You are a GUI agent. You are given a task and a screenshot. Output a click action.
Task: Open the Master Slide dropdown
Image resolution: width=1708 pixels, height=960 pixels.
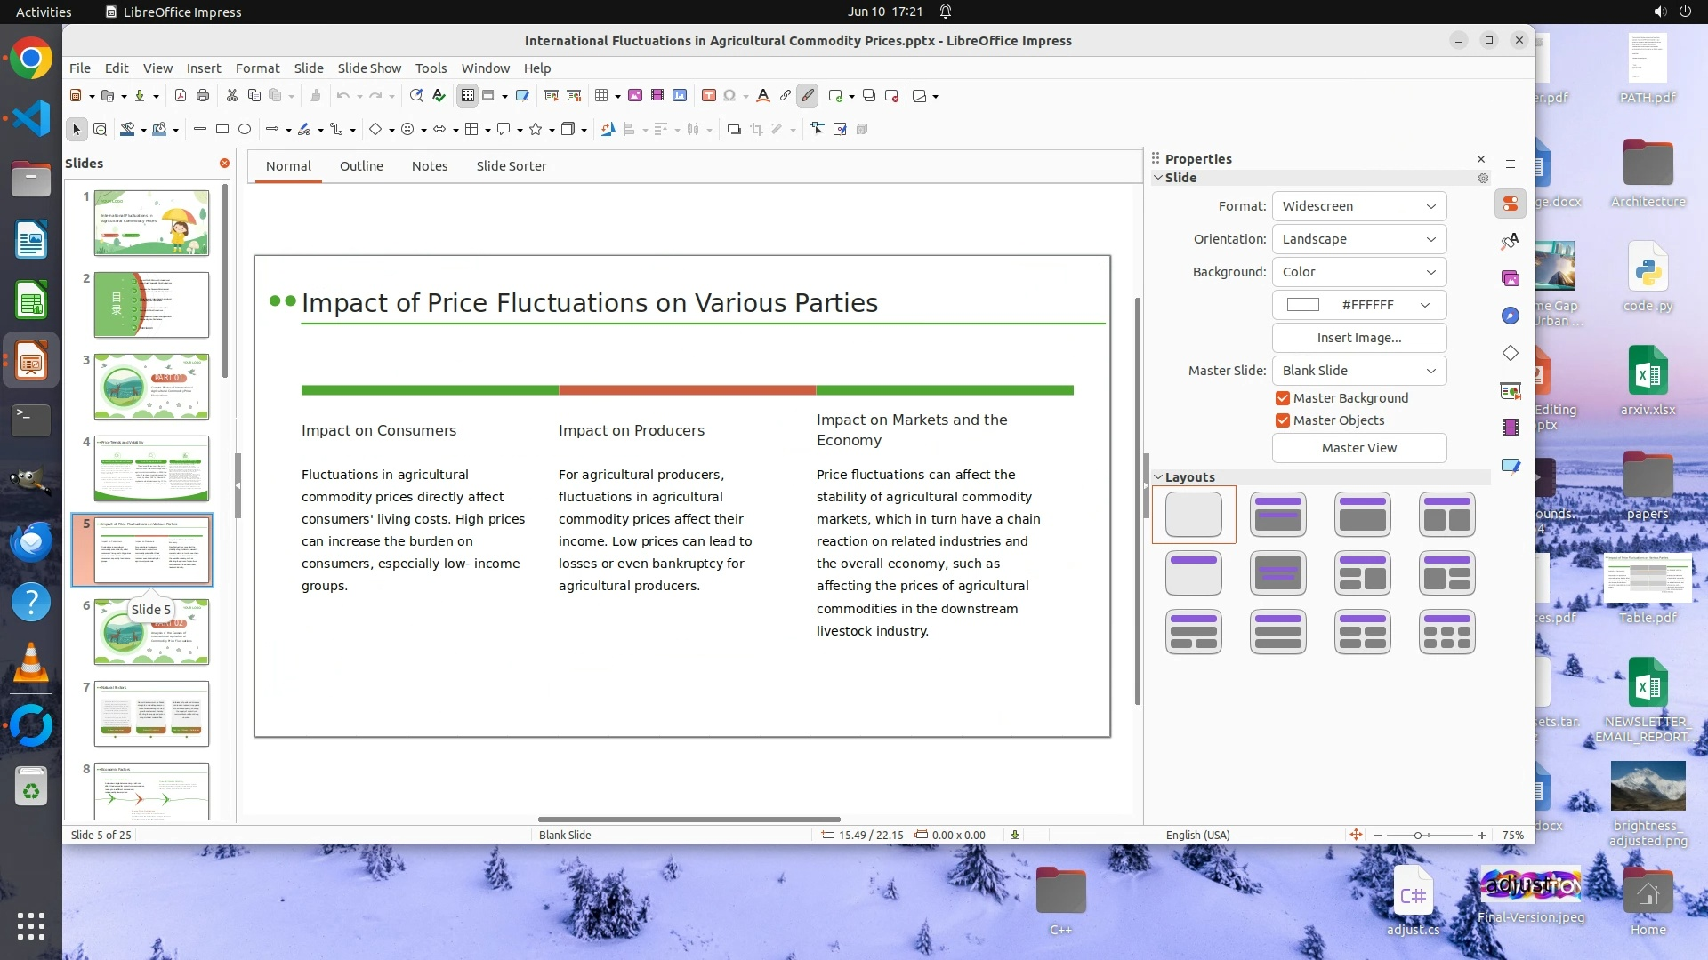pyautogui.click(x=1358, y=371)
